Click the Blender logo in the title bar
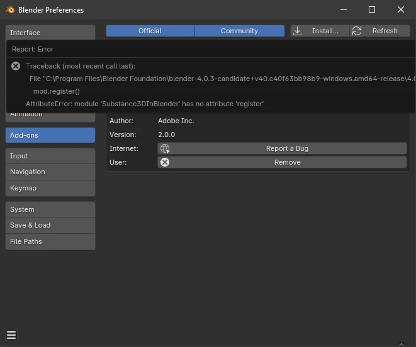The height and width of the screenshot is (347, 416). (x=10, y=10)
